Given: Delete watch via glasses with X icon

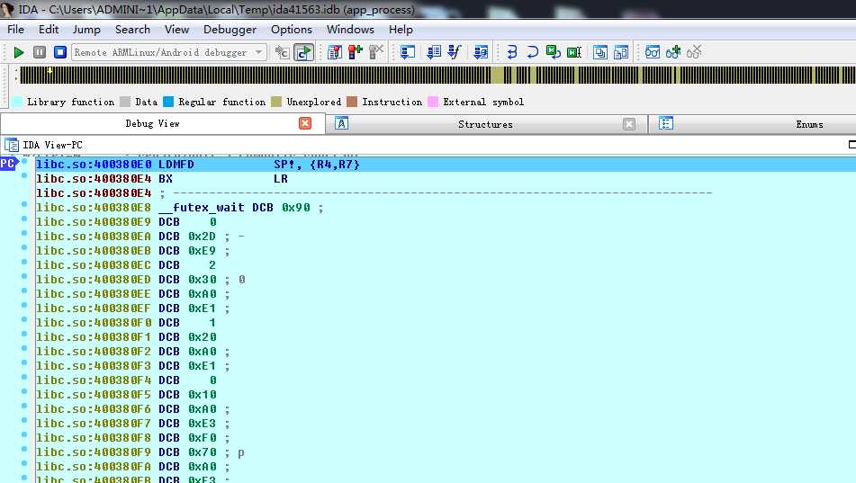Looking at the screenshot, I should point(694,52).
